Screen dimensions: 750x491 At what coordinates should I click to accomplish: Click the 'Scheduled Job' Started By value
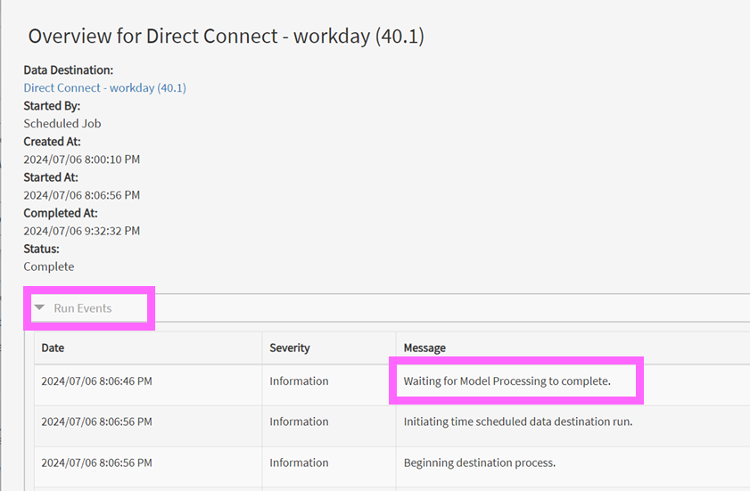click(62, 124)
